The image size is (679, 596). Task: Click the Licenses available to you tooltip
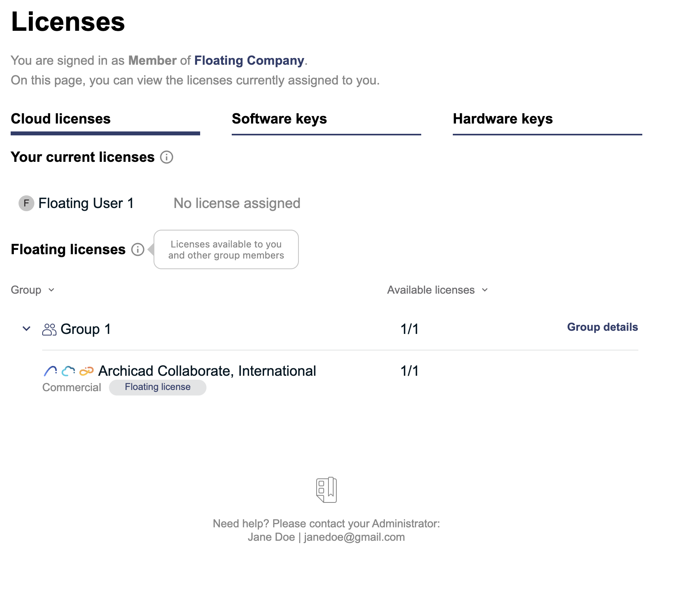[x=226, y=249]
